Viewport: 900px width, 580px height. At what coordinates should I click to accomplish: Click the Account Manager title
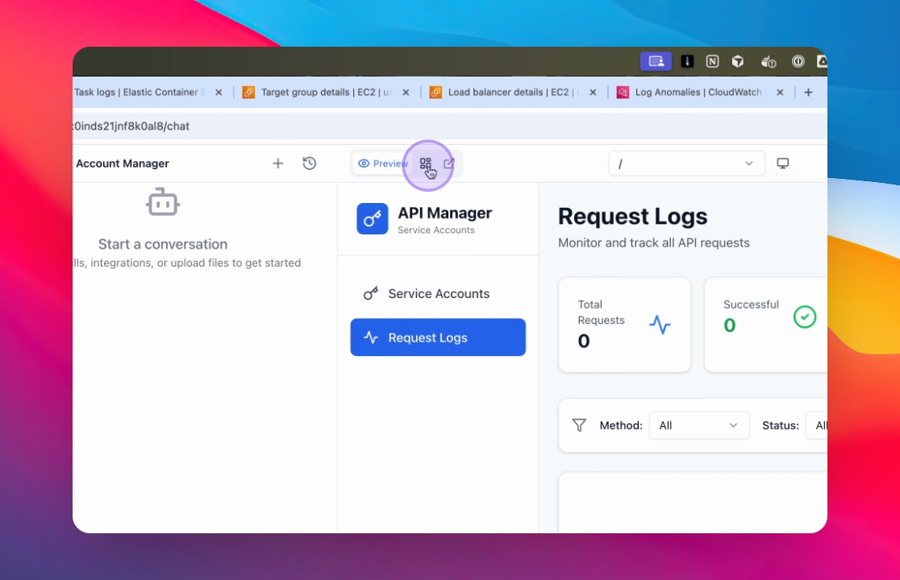pos(123,164)
